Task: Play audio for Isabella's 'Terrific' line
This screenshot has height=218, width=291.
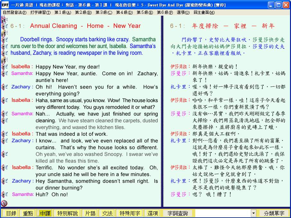Action: pos(4,167)
